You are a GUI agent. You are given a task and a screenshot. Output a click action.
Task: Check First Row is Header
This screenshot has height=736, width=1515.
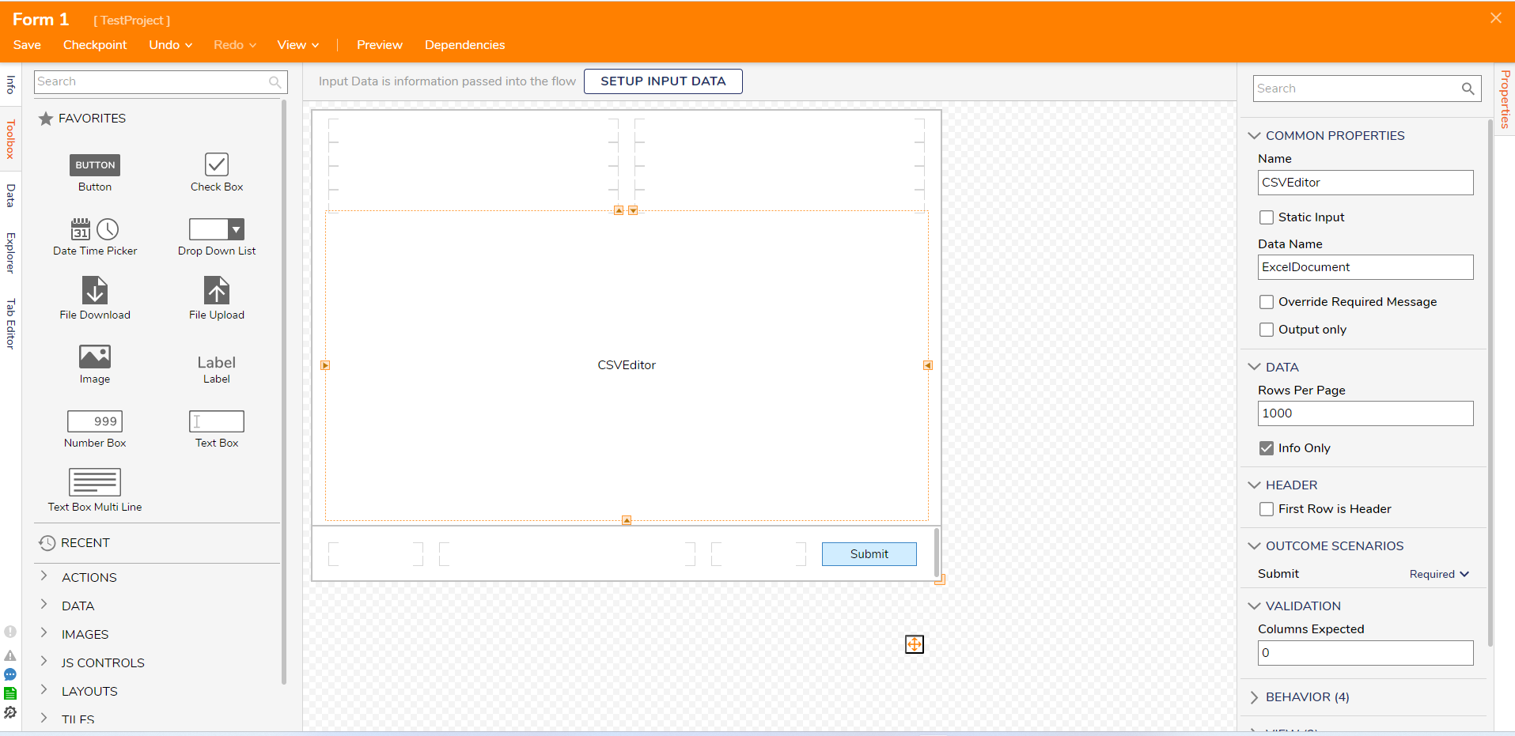coord(1267,509)
